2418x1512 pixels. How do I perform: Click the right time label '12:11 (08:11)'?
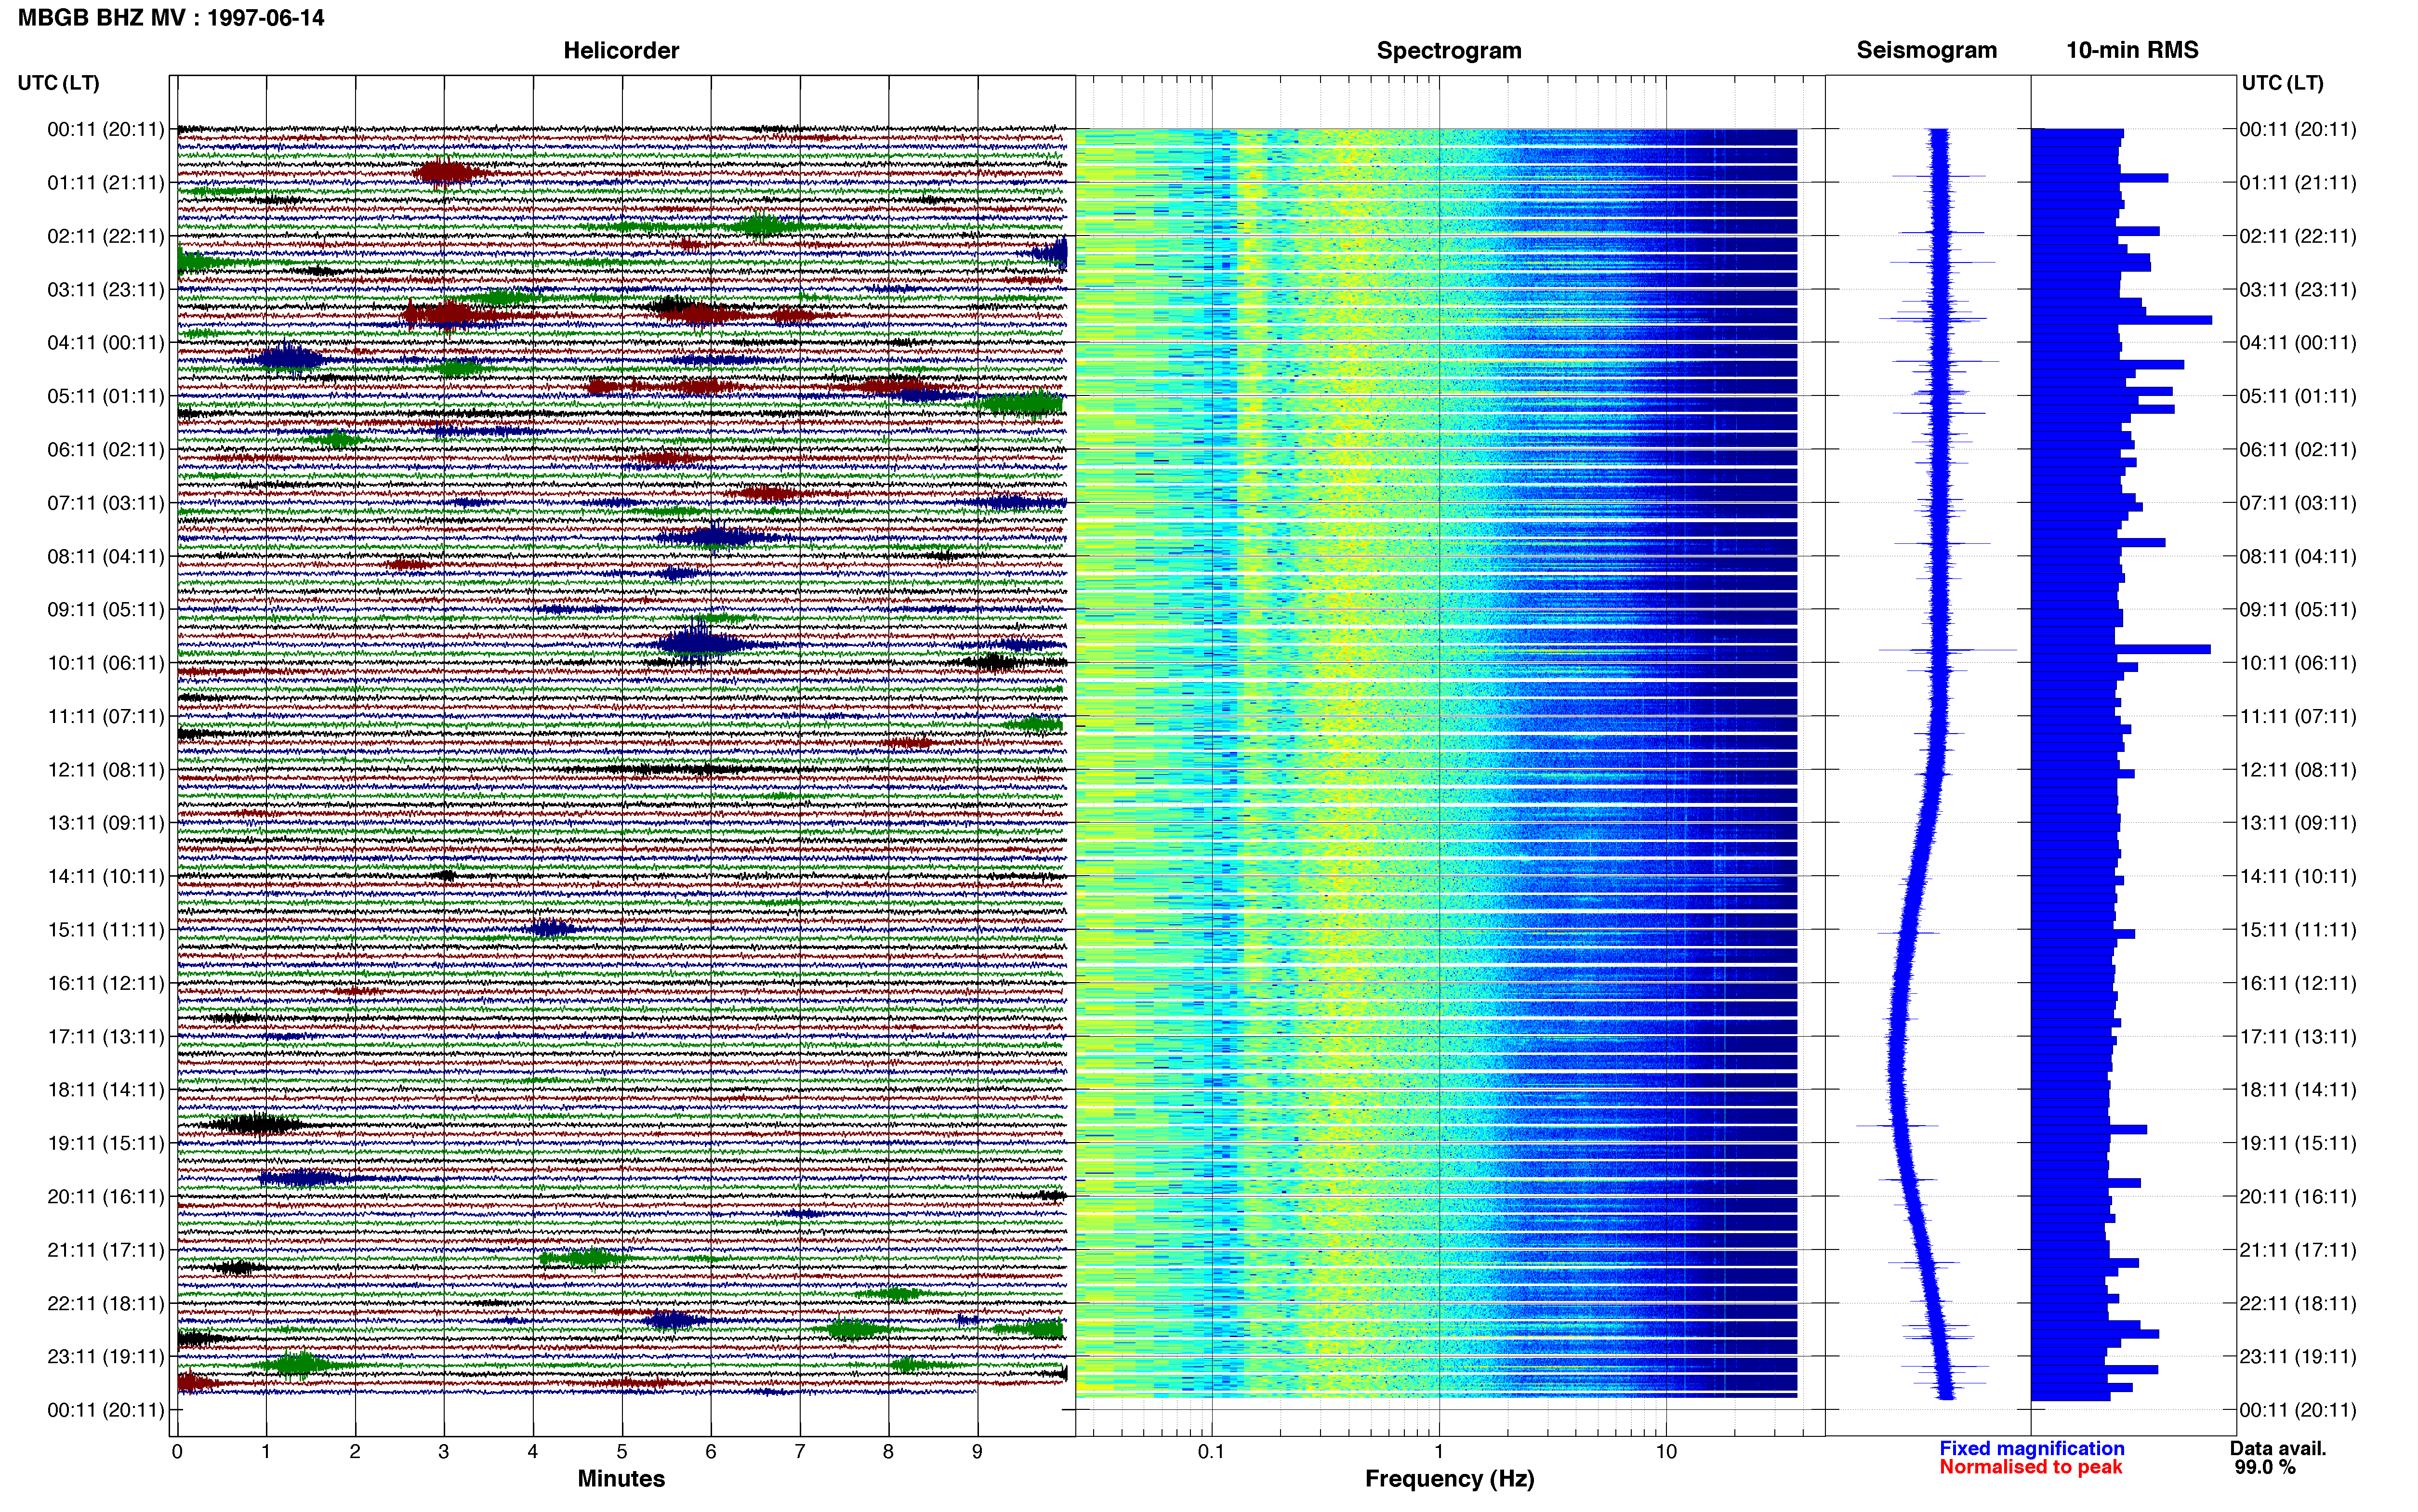pyautogui.click(x=2298, y=770)
